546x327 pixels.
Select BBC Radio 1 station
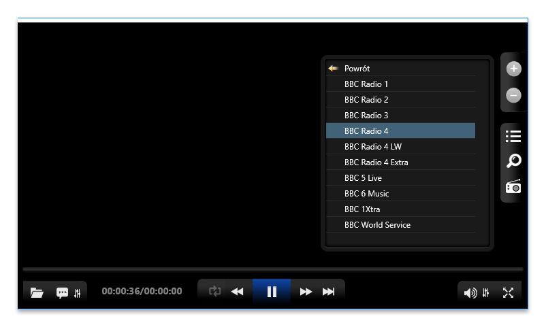(x=400, y=84)
